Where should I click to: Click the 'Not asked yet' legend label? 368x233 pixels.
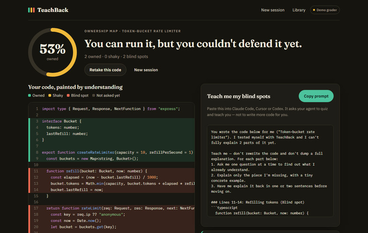coord(108,95)
